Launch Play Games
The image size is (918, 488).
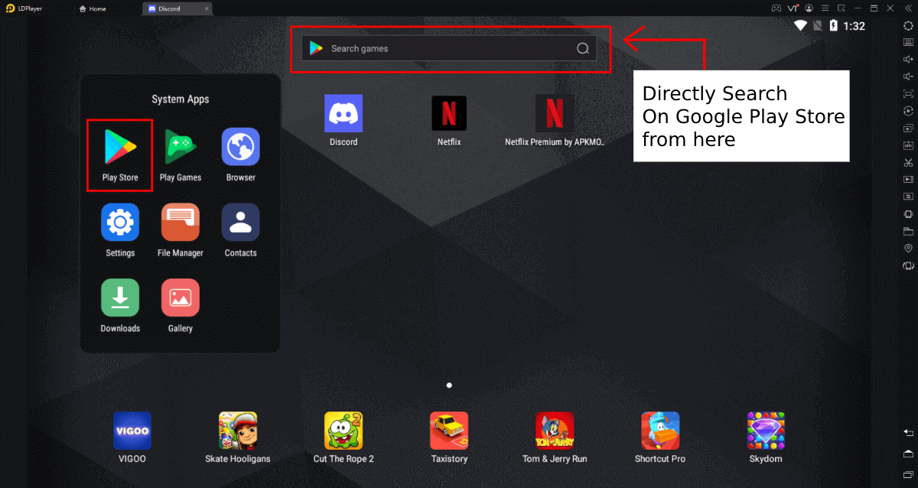(x=181, y=147)
